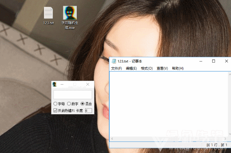
Task: Minimize the 123.txt Notepad window
Action: 201,61
